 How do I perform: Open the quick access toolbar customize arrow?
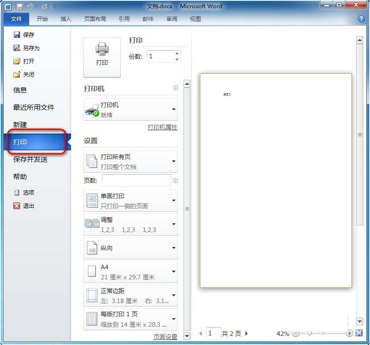(x=54, y=7)
